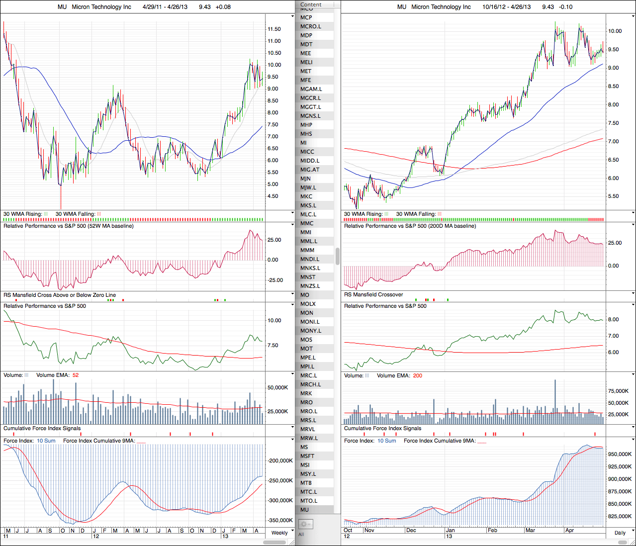The height and width of the screenshot is (546, 636).
Task: Select MMM in the symbol list
Action: pyautogui.click(x=307, y=250)
